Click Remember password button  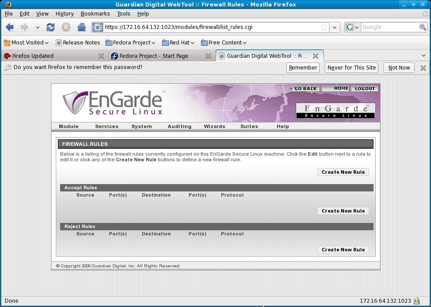pos(303,68)
